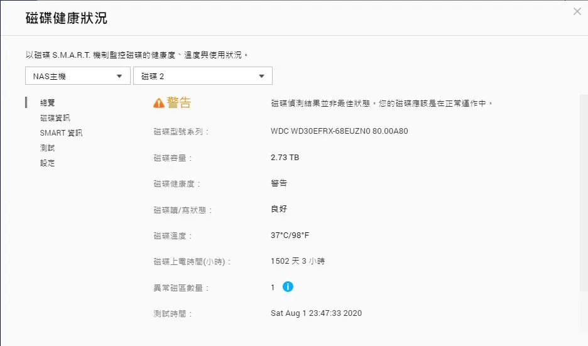The image size is (588, 346).
Task: Click the 磁碟健康狀況 dialog title
Action: pos(67,18)
